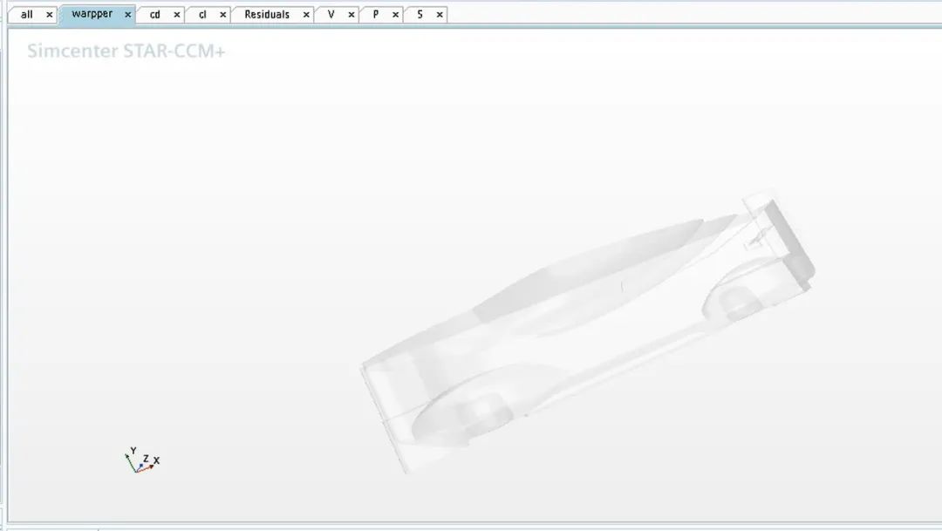Close the "P" tab

395,15
